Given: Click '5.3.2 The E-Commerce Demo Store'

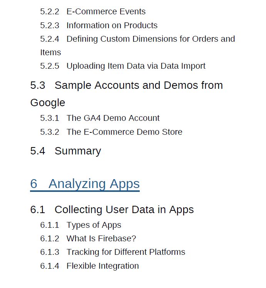Looking at the screenshot, I should click(111, 132).
